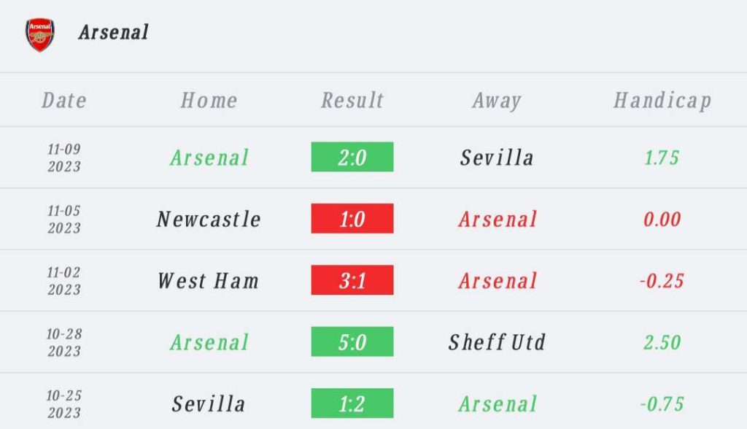Click the Arsenal club crest logo

pos(40,35)
